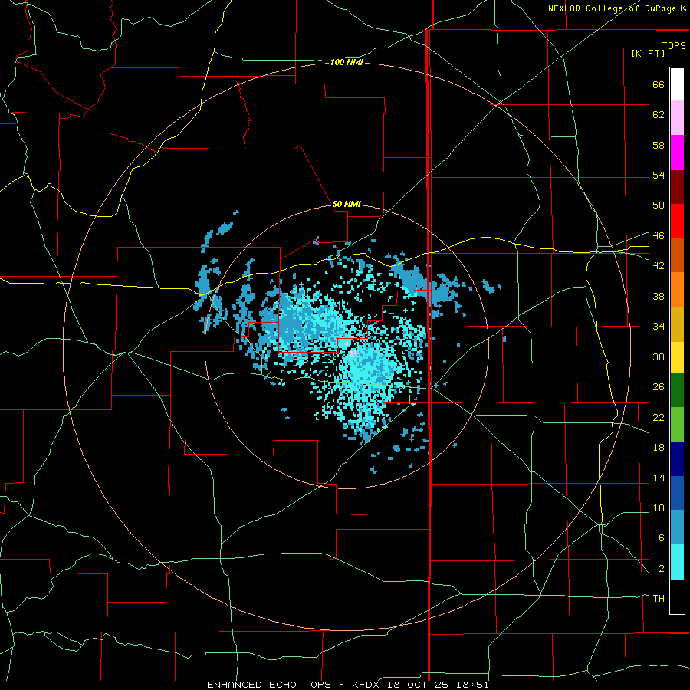Viewport: 690px width, 690px height.
Task: Click the 58 legend value label
Action: point(659,145)
